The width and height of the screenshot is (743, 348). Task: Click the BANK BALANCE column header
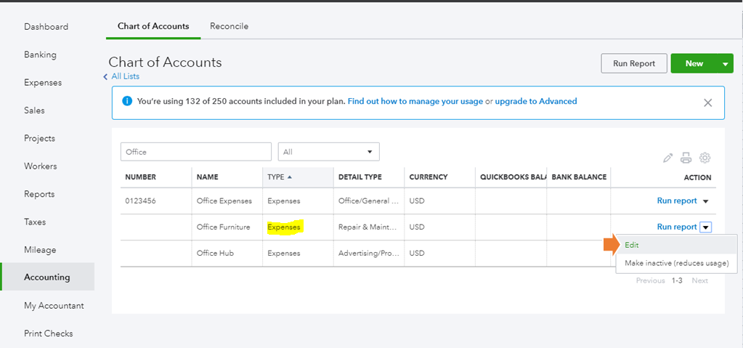(579, 177)
